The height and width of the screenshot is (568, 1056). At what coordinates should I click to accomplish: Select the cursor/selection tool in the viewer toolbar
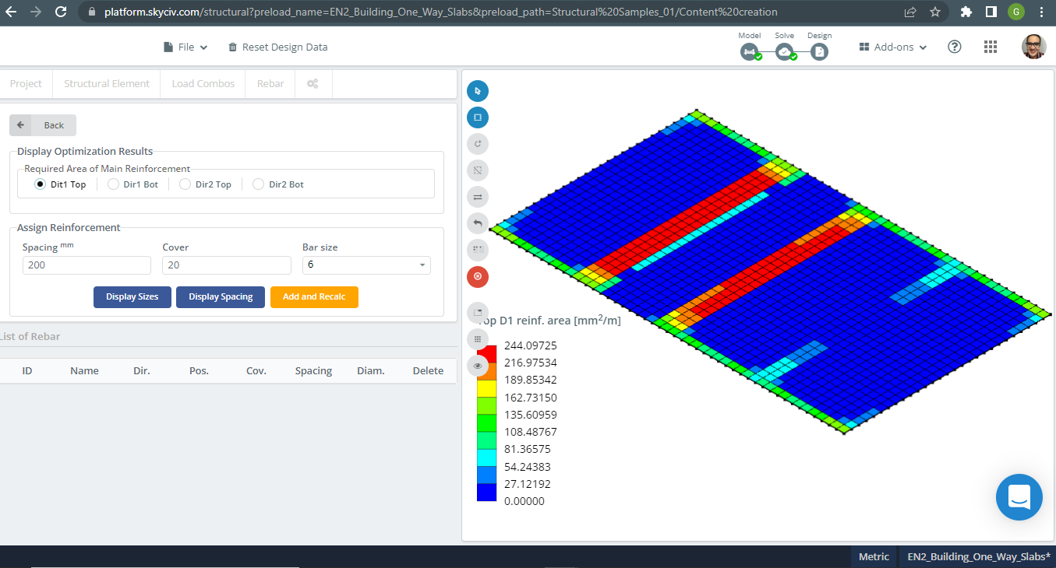point(477,90)
